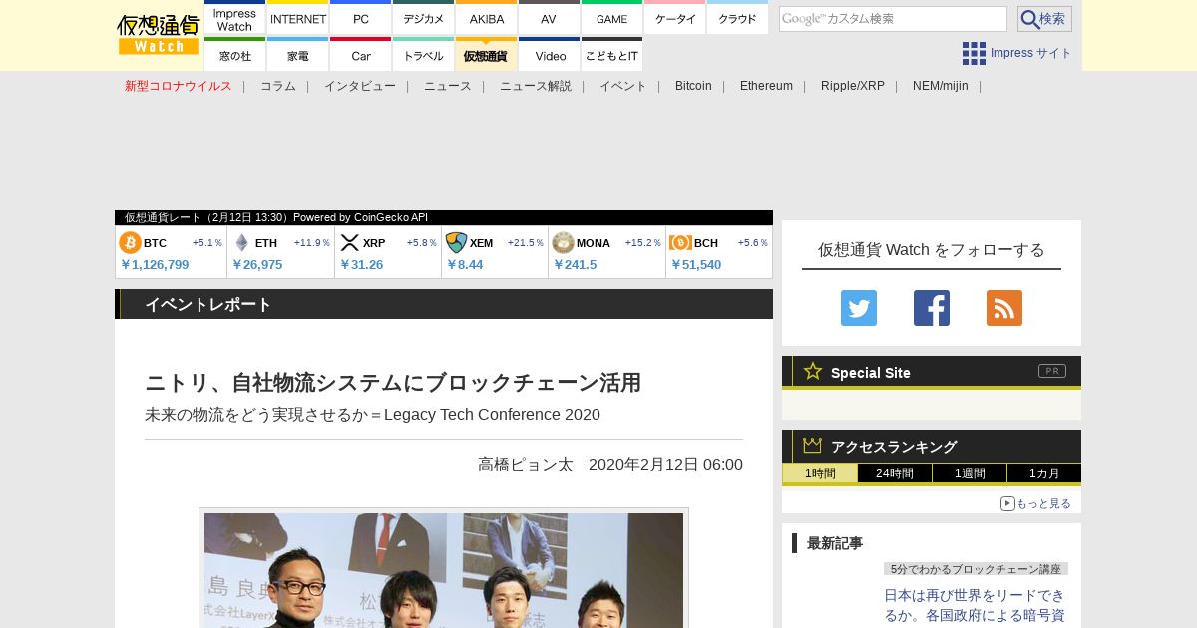Open the NEM/mijin category link
The width and height of the screenshot is (1197, 628).
pyautogui.click(x=941, y=86)
